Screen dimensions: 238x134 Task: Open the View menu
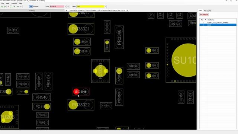click(7, 3)
